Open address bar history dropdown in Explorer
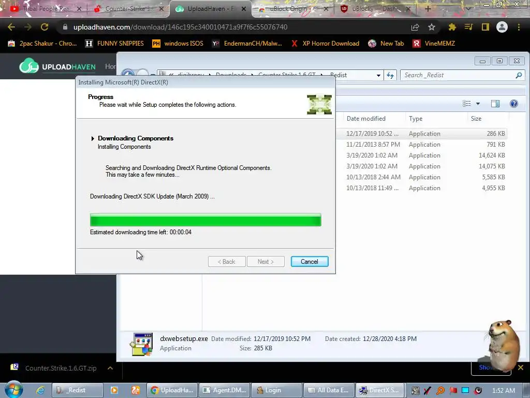This screenshot has width=530, height=398. 378,75
